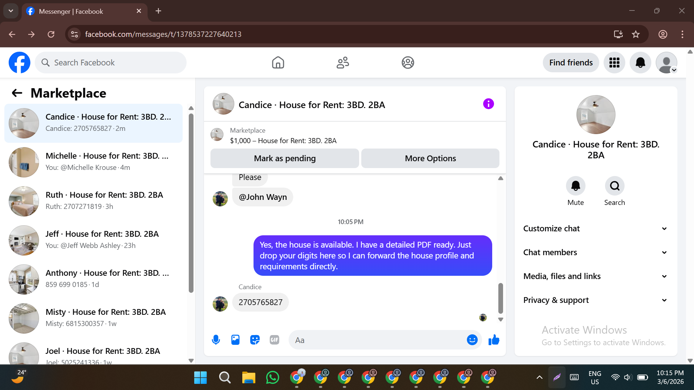
Task: Open Ruth house rent conversation
Action: [93, 201]
